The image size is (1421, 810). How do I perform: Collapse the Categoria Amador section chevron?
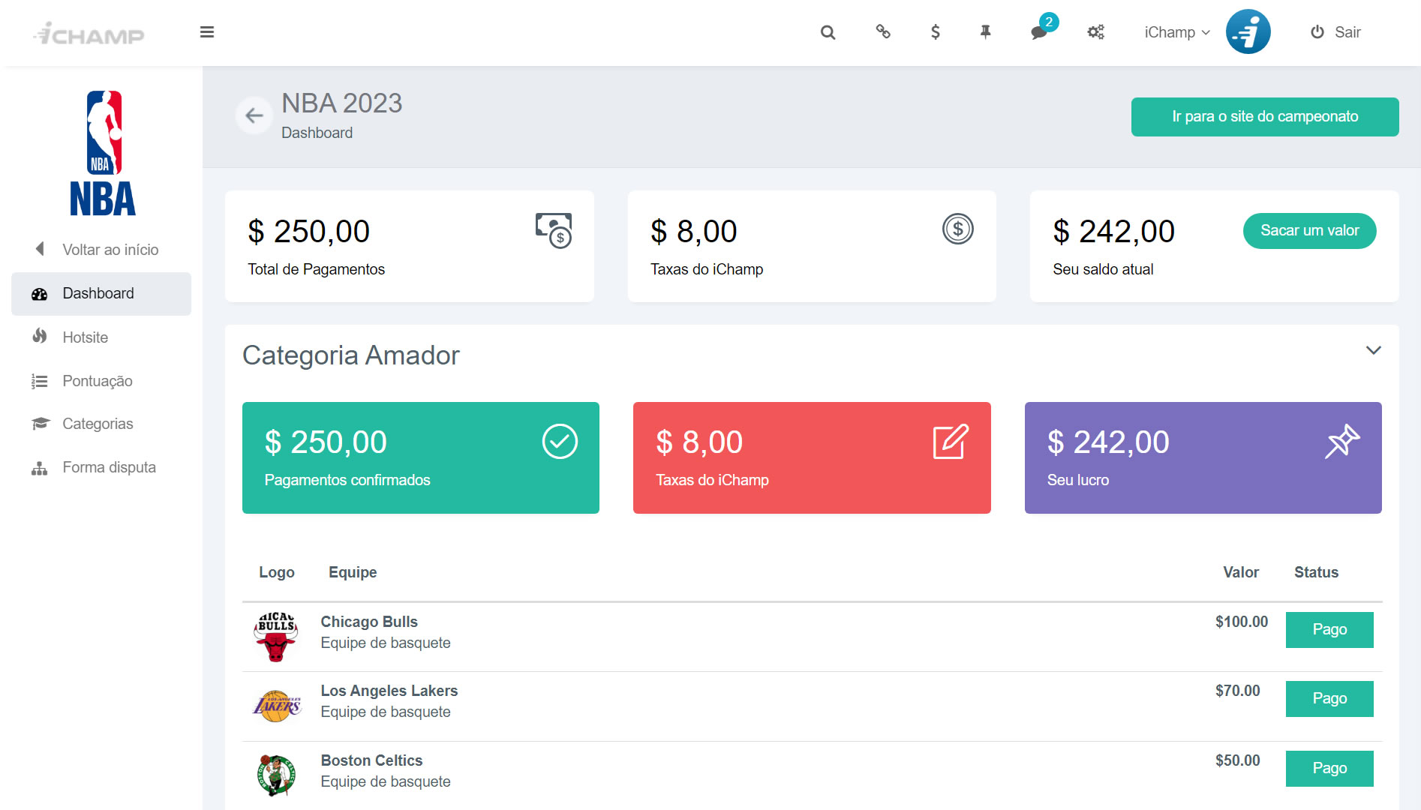click(x=1373, y=350)
